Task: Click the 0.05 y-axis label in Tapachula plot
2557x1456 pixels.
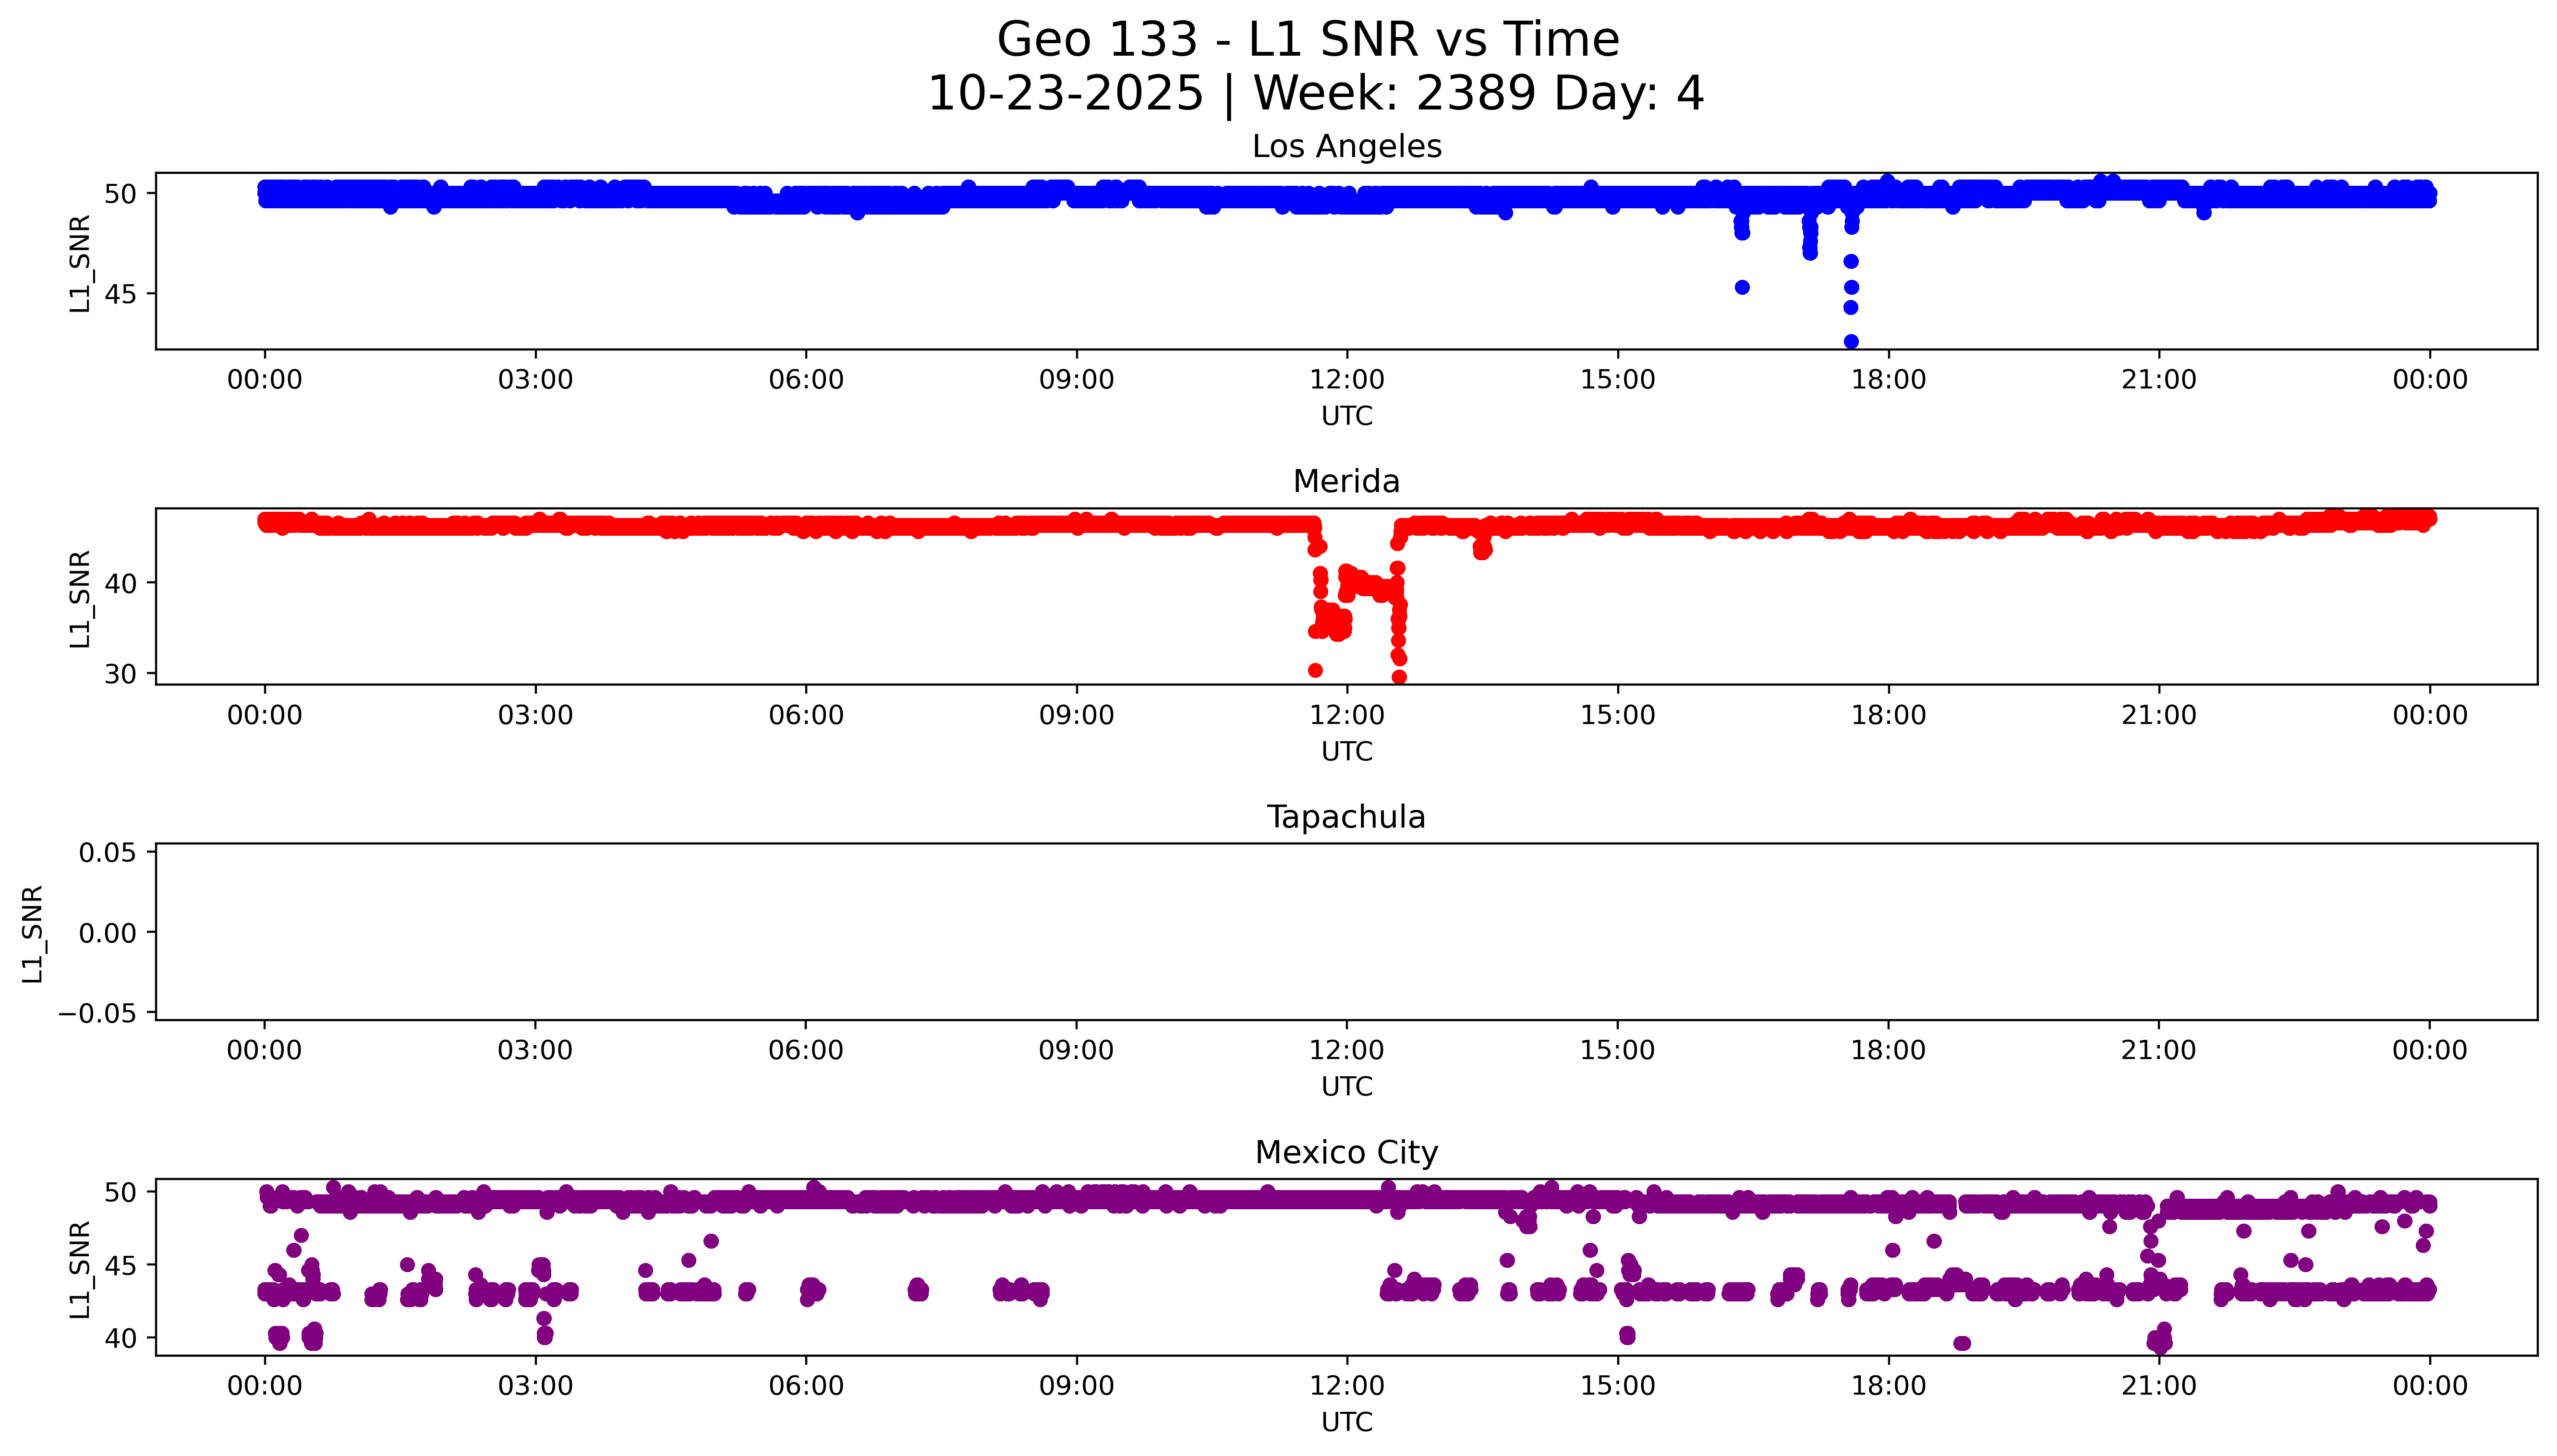Action: pyautogui.click(x=108, y=853)
